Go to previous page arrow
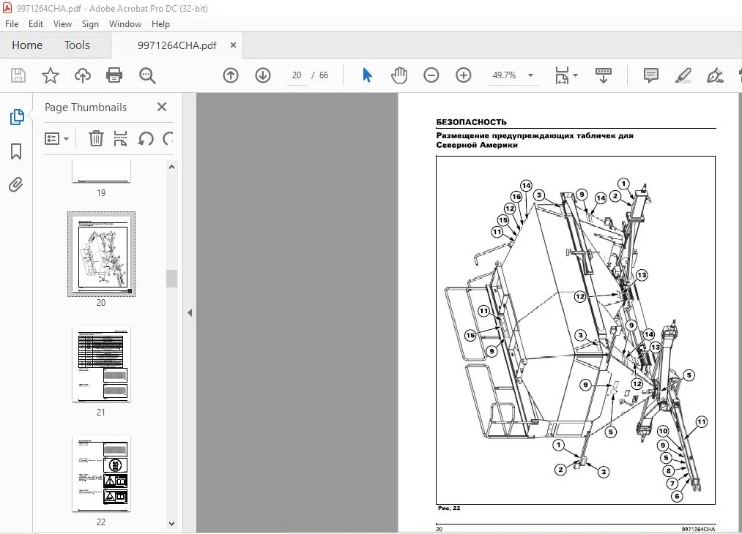The image size is (742, 534). click(x=231, y=75)
